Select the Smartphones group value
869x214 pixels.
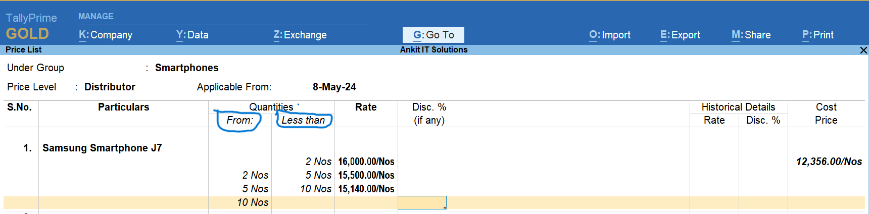(x=186, y=68)
